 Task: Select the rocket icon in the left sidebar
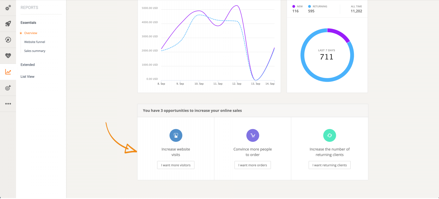point(8,23)
